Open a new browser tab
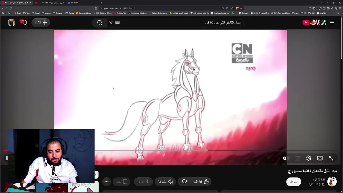This screenshot has width=343, height=193. [102, 3]
